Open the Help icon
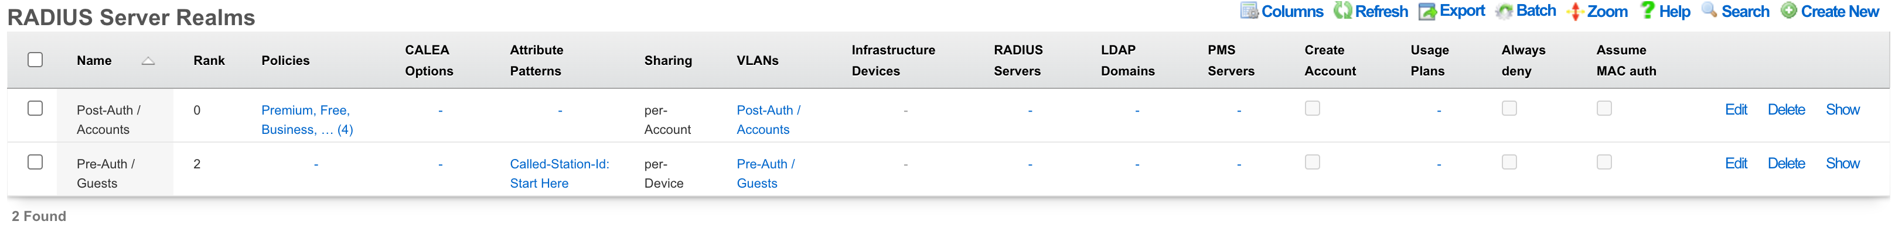The height and width of the screenshot is (228, 1895). 1647,11
